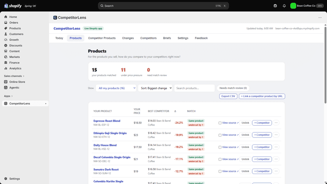Click the Settings gear in sidebar
Image resolution: width=327 pixels, height=184 pixels.
(x=6, y=178)
